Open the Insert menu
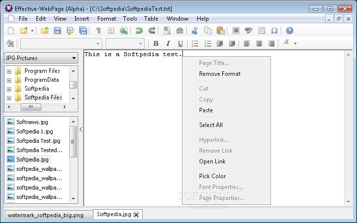Screen dimensions: 357x223 point(82,19)
